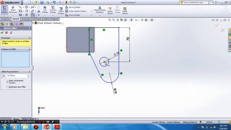Viewport: 231px width, 130px height.
Task: Open the Trim Entities dropdown arrow
Action: 45,15
